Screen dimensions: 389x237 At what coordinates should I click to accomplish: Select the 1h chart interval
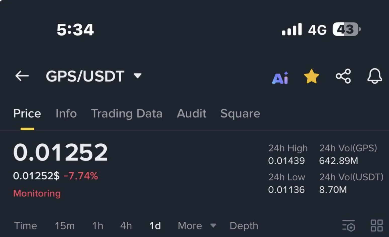point(98,226)
